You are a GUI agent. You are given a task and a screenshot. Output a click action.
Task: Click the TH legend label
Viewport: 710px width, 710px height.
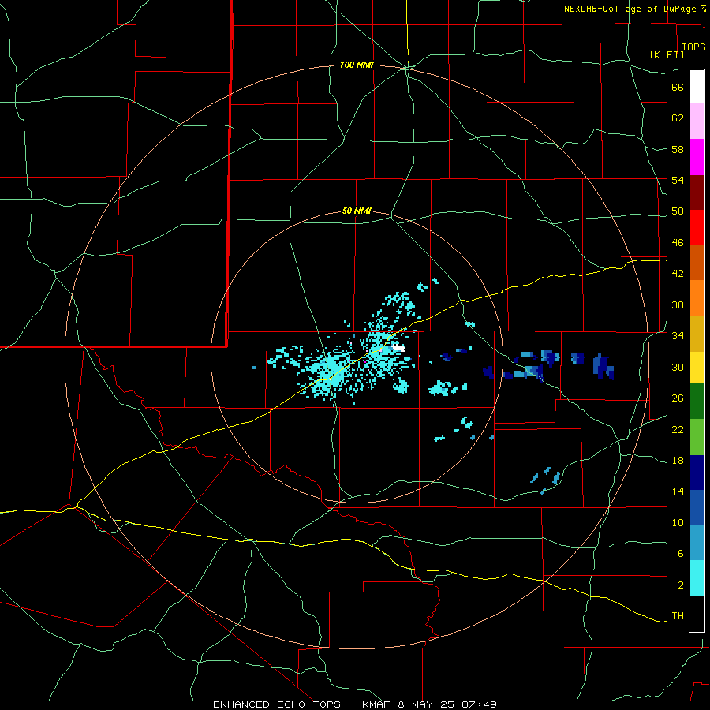pyautogui.click(x=678, y=616)
